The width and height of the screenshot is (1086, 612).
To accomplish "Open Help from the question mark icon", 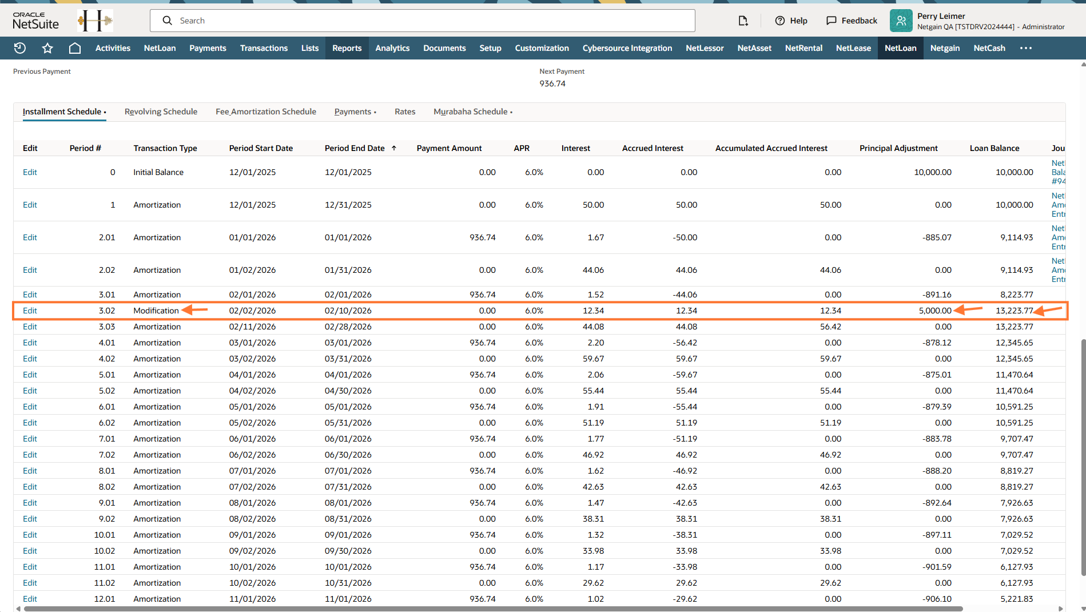I will point(780,21).
